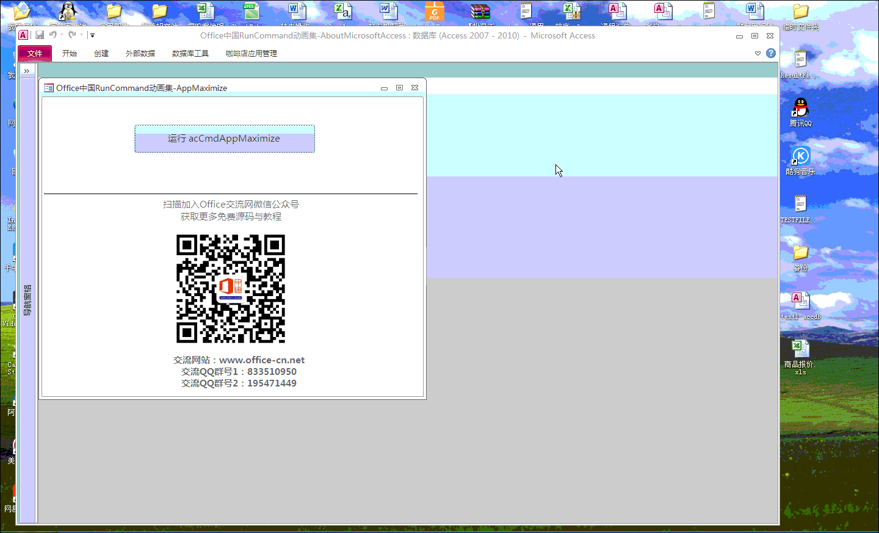Click 获取更多免费源码与教程 label
879x533 pixels.
(x=231, y=217)
